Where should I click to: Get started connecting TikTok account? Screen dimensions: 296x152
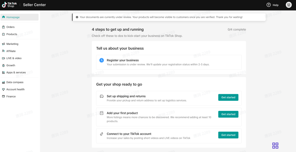pos(228,135)
